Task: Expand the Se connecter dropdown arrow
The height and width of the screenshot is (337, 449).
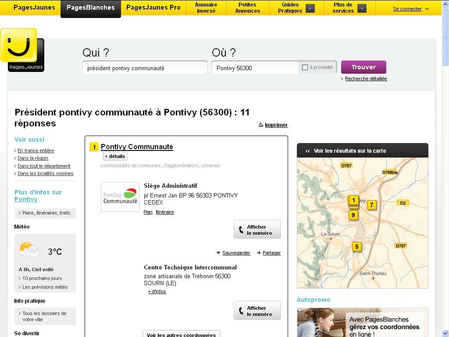Action: [427, 9]
